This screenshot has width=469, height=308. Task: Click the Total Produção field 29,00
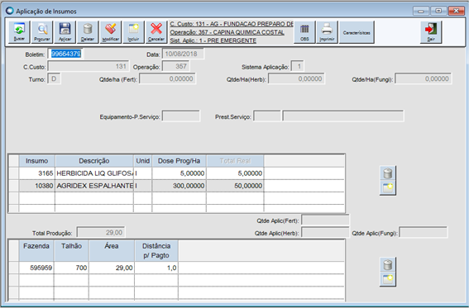[101, 233]
